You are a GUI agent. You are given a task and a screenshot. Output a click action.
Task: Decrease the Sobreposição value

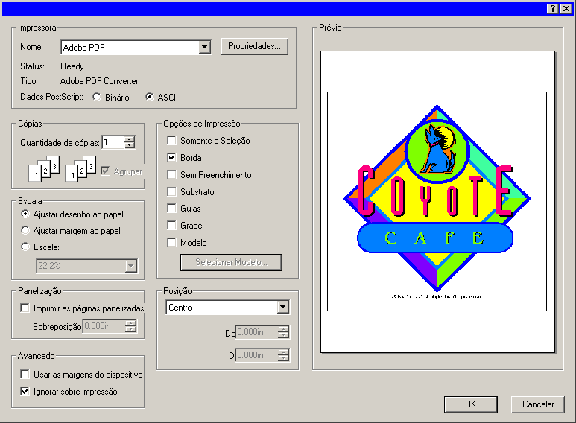point(131,329)
